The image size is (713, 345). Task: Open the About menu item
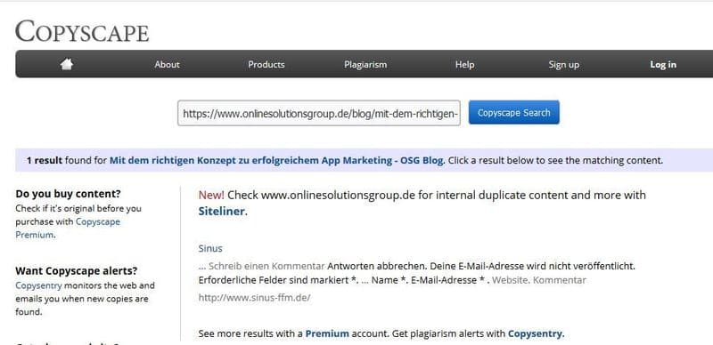pyautogui.click(x=167, y=64)
